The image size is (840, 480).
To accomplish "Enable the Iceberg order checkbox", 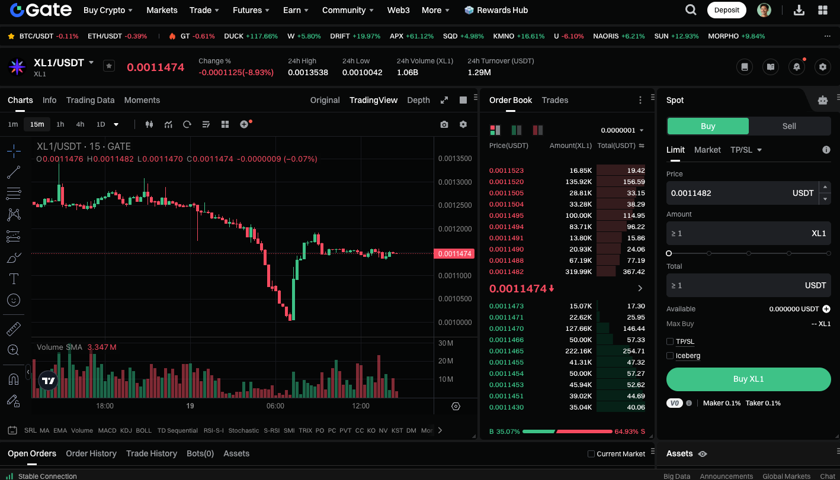I will pos(670,356).
